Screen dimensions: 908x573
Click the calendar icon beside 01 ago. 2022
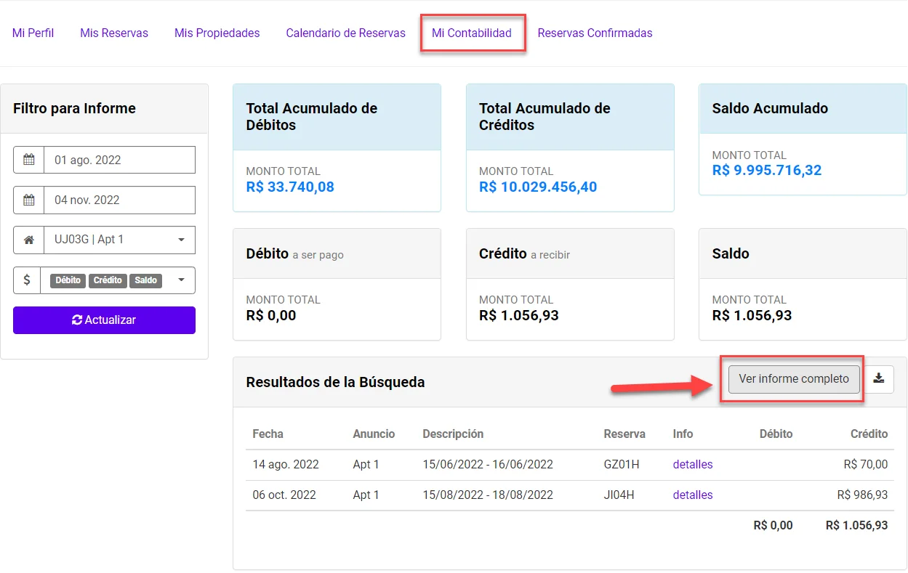tap(29, 160)
